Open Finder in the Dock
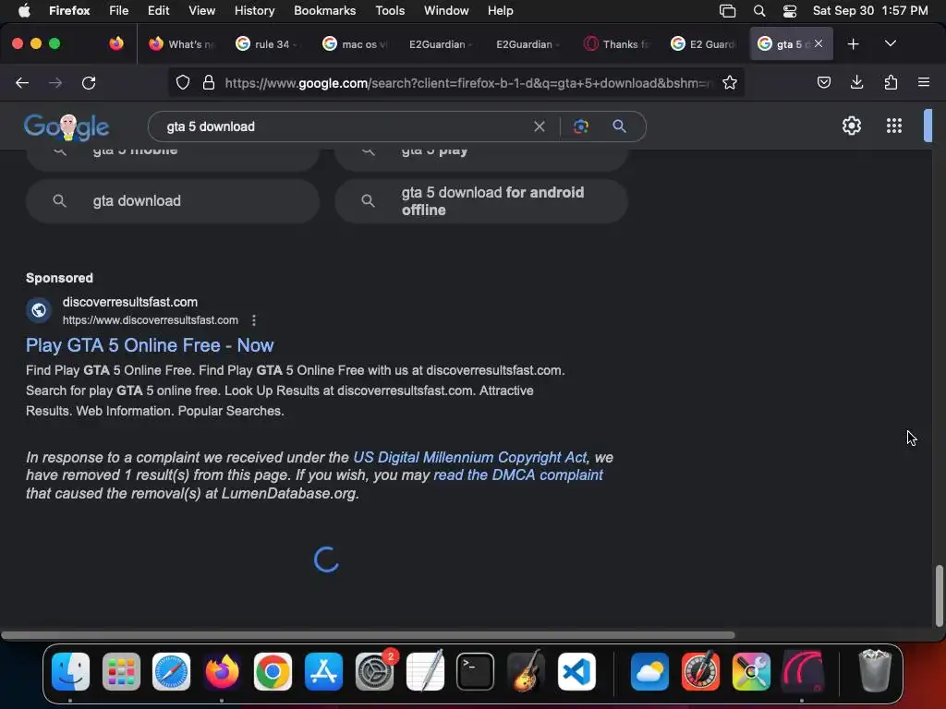 click(70, 672)
